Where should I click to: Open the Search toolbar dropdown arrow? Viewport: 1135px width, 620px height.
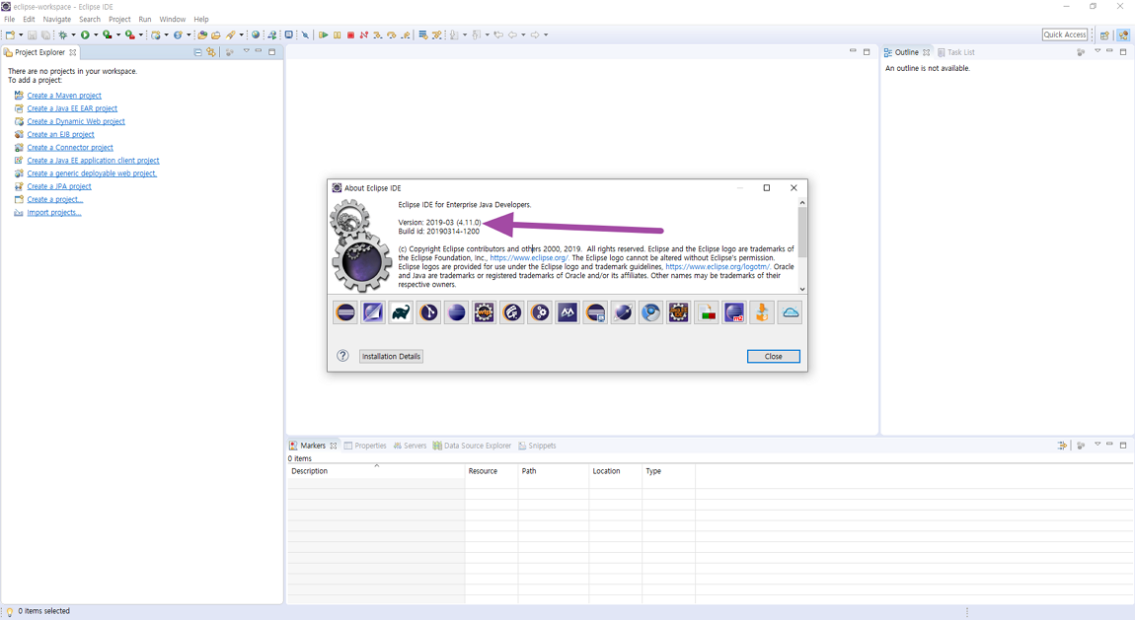pyautogui.click(x=241, y=34)
